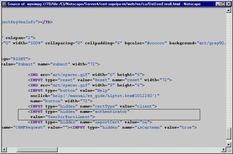
Task: Click the "art/gray90." background value
Action: click(x=211, y=43)
